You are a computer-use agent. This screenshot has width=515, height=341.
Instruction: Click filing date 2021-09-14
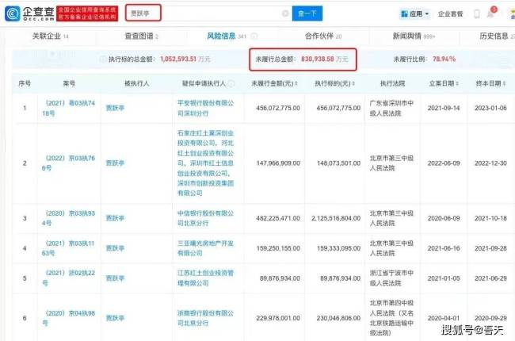[444, 108]
